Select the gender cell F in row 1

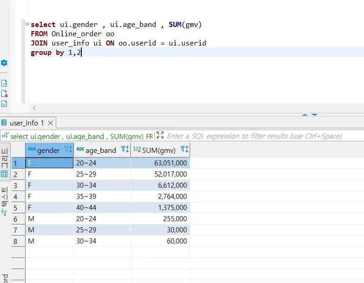point(49,163)
